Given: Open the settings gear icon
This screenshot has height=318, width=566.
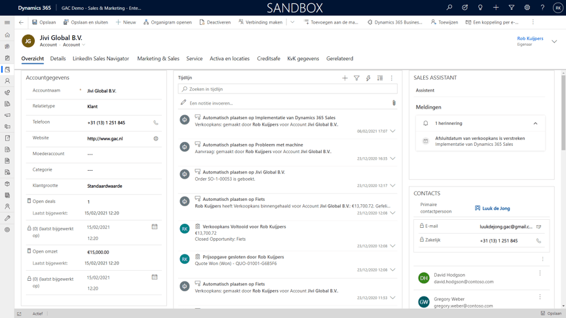Looking at the screenshot, I should (x=527, y=7).
